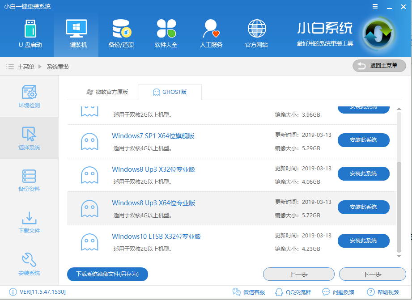Switch to 微软官方原版 tab

point(107,92)
